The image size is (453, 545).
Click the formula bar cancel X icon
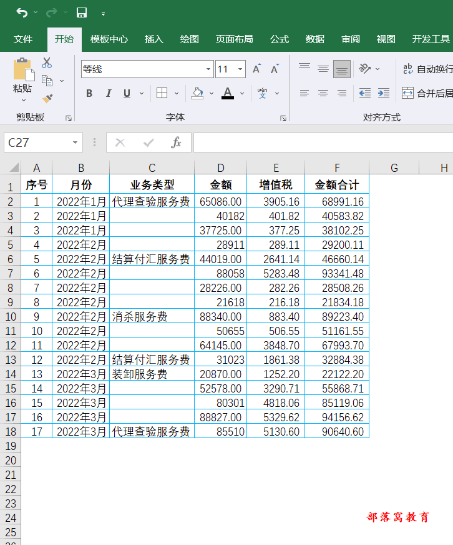pos(120,142)
